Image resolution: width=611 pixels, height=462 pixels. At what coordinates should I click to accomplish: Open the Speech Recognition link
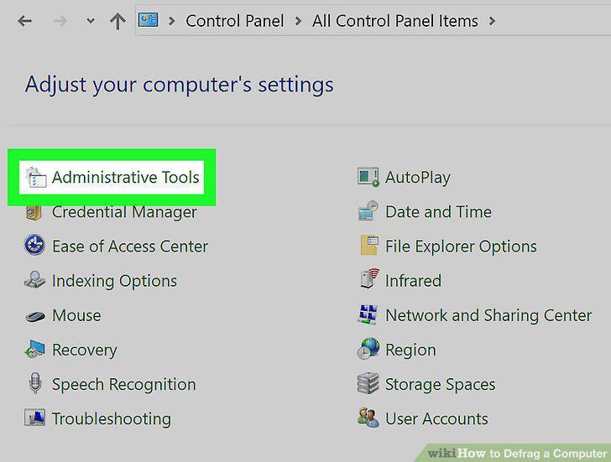click(x=124, y=385)
